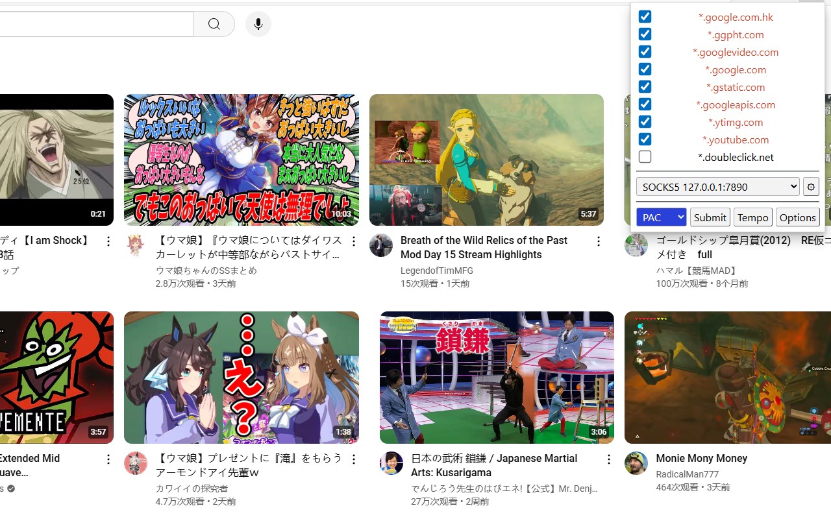This screenshot has height=519, width=831.
Task: Open 日本の武術 鎖鎌 Kusarigama video title
Action: pos(494,465)
